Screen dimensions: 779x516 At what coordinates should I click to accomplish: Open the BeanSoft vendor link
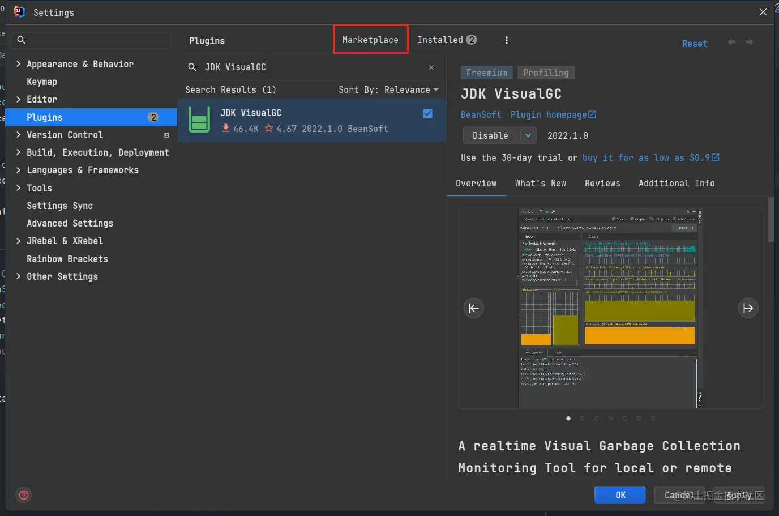[481, 114]
